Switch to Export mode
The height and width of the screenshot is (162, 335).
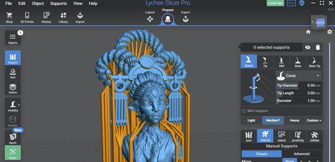click(185, 17)
